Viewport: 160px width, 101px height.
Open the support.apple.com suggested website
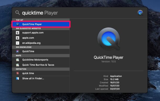click(41, 33)
